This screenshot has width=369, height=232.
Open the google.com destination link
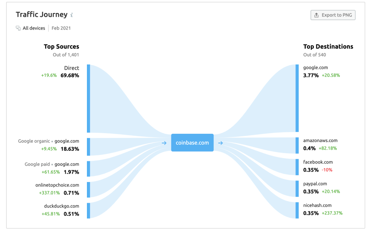tap(316, 67)
